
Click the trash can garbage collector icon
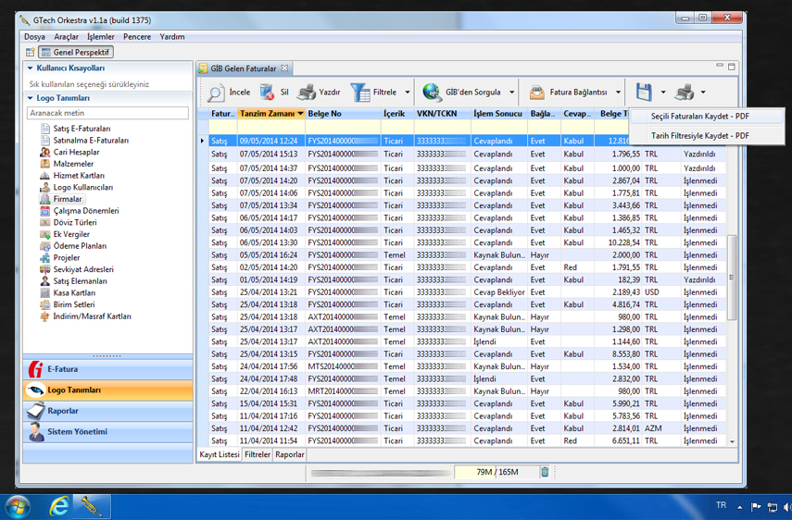point(545,472)
